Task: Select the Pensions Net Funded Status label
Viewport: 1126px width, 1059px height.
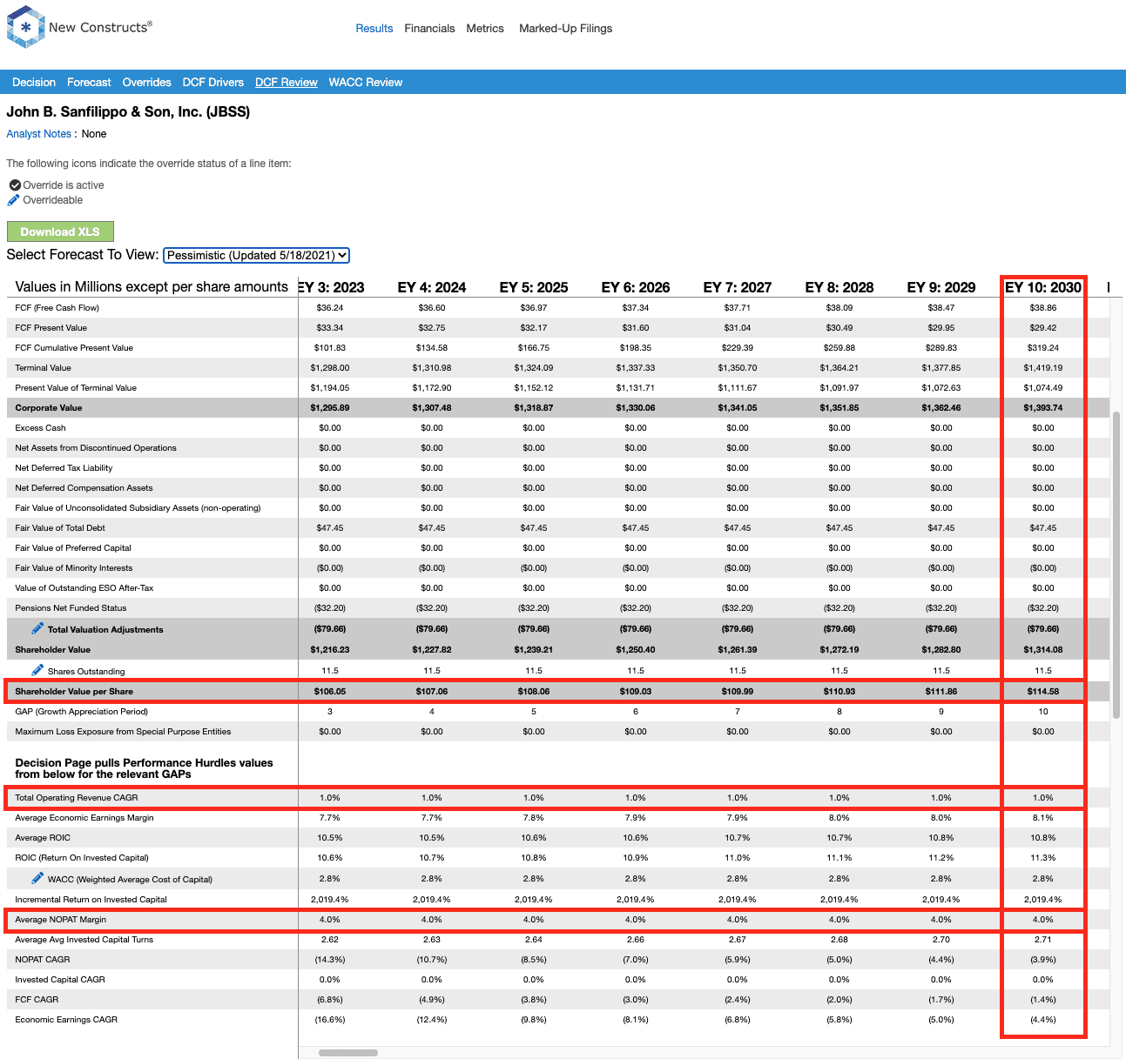Action: pyautogui.click(x=71, y=608)
